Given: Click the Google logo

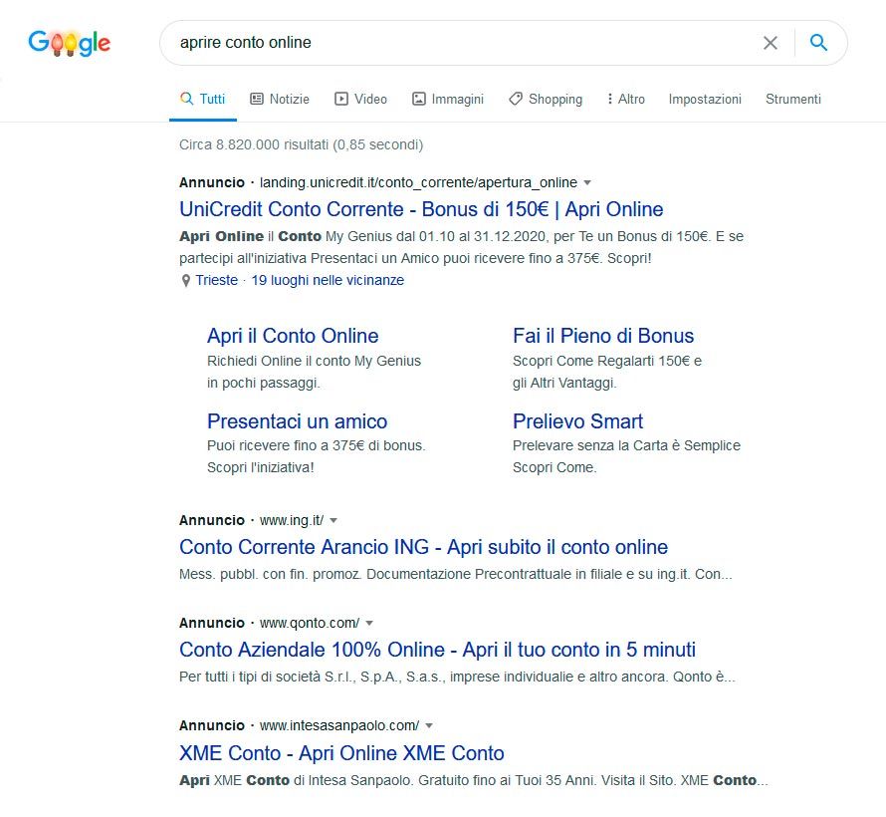Looking at the screenshot, I should click(69, 42).
